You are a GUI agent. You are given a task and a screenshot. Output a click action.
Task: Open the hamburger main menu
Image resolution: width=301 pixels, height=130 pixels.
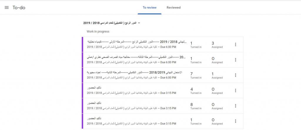point(6,8)
